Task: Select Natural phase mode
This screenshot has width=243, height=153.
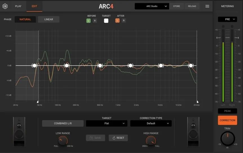Action: 25,19
